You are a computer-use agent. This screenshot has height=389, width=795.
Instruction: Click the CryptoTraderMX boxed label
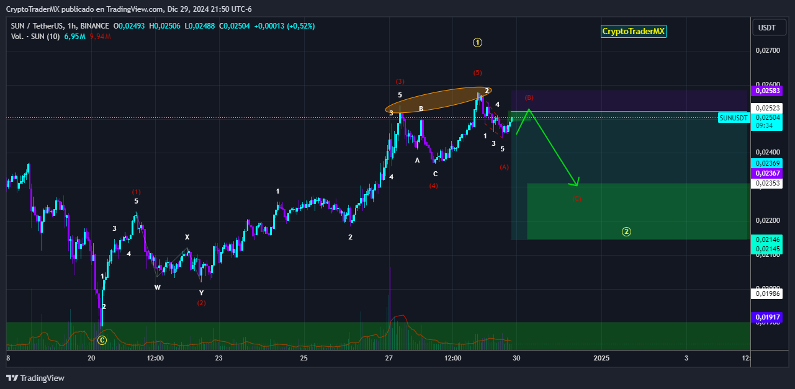tap(634, 32)
